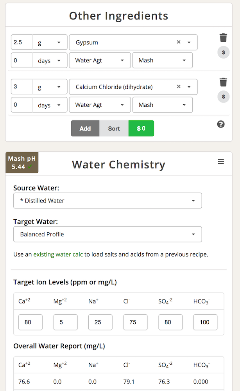Clear the Gypsum selection with X
The image size is (240, 391).
click(x=179, y=42)
